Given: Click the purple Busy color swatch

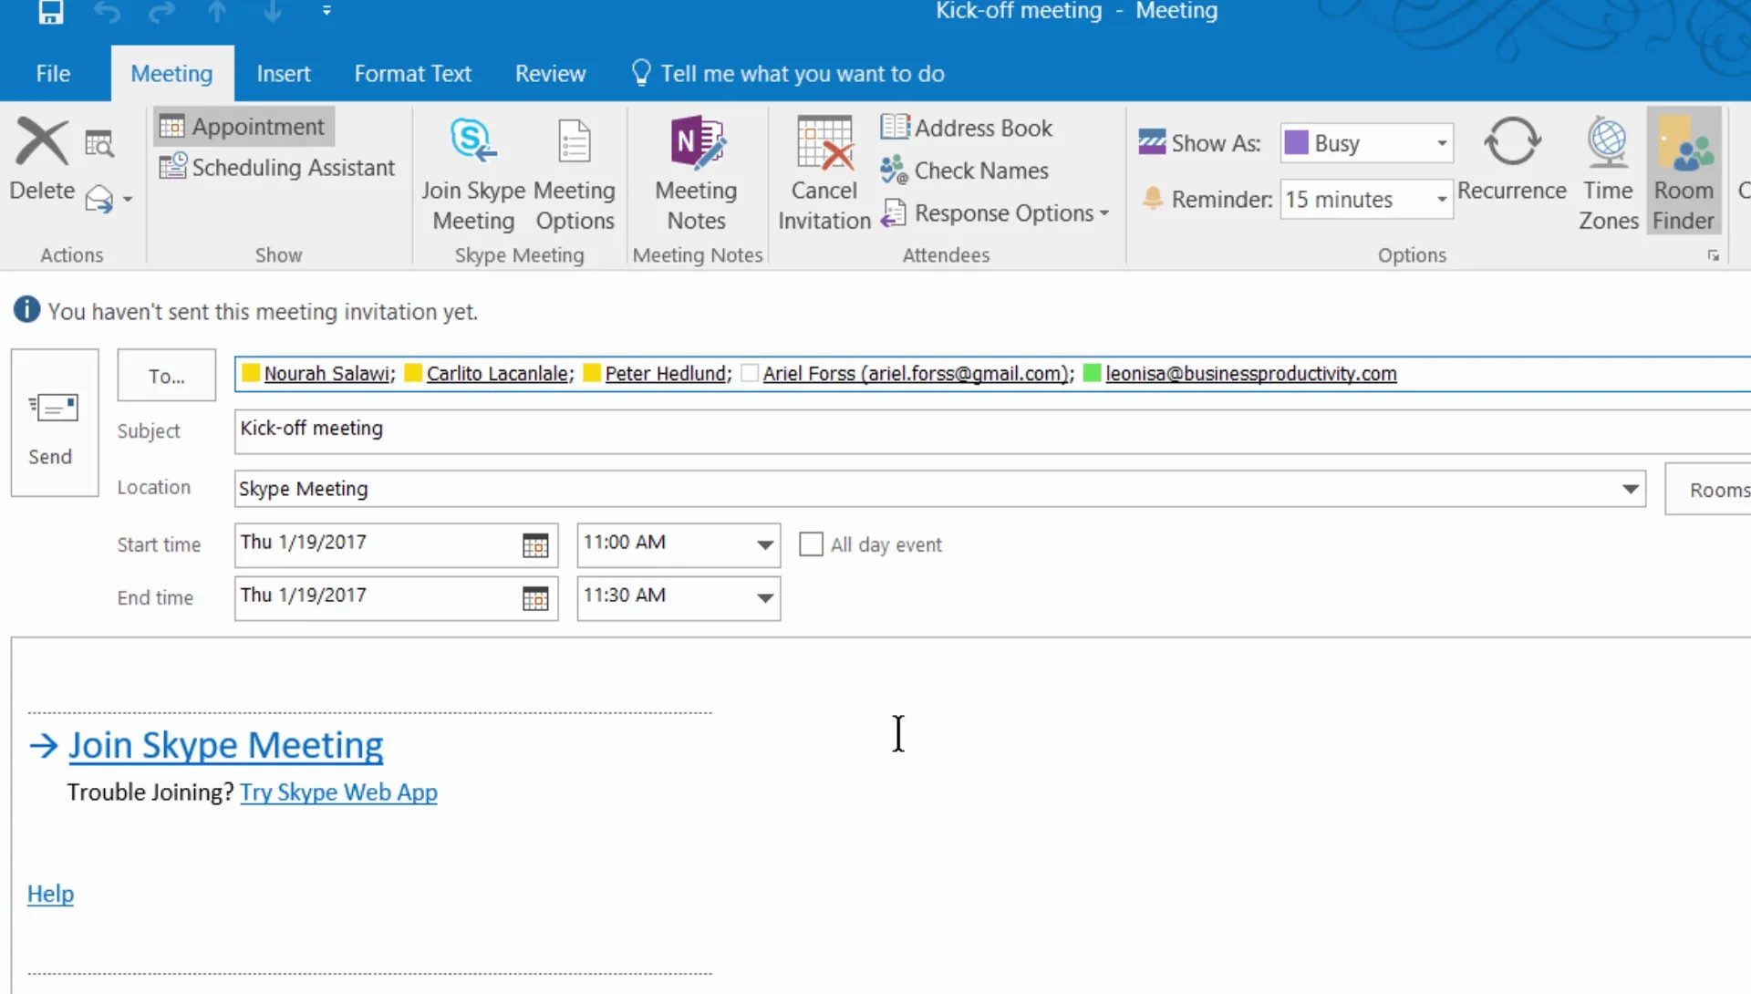Looking at the screenshot, I should click(1296, 142).
